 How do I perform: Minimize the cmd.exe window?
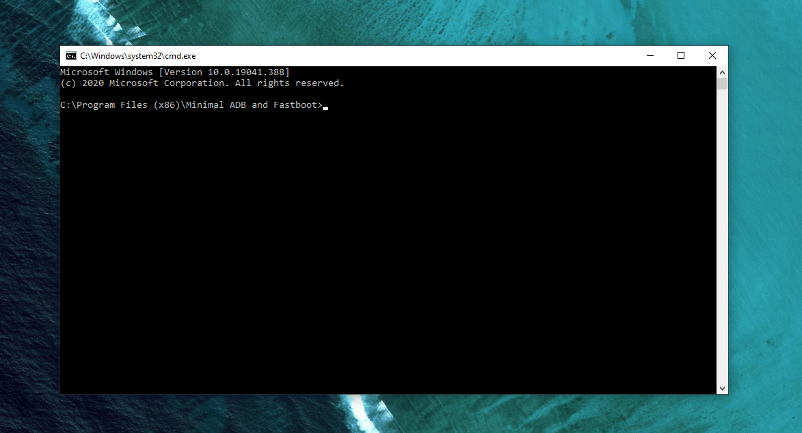(650, 56)
